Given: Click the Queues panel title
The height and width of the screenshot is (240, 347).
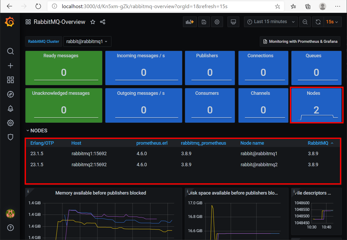Looking at the screenshot, I should pyautogui.click(x=313, y=56).
